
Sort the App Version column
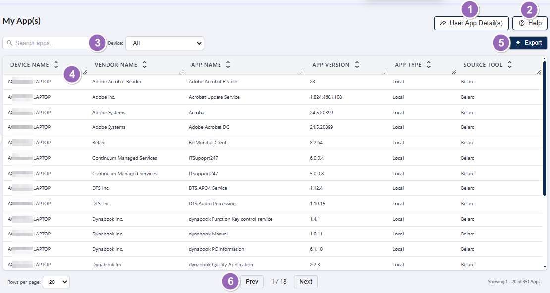pyautogui.click(x=358, y=64)
